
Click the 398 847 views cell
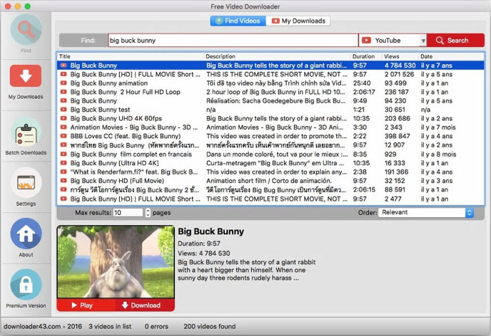(397, 136)
